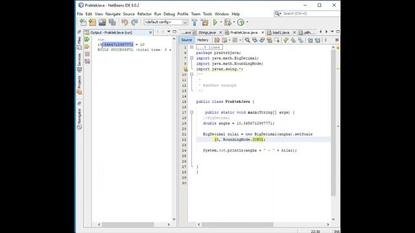Maximize the Output panel window
Viewport: 415px width, 233px height.
click(174, 32)
